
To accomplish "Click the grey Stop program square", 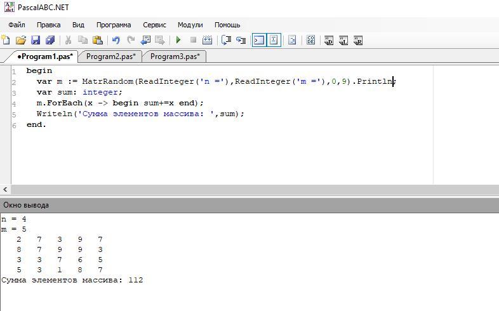I will pyautogui.click(x=193, y=40).
